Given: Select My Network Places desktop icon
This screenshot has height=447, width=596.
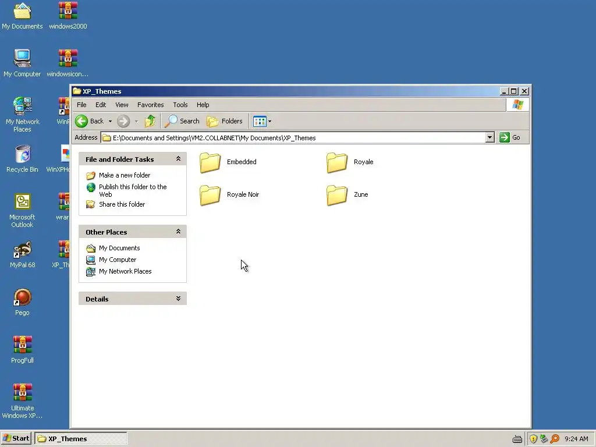Looking at the screenshot, I should click(x=23, y=115).
